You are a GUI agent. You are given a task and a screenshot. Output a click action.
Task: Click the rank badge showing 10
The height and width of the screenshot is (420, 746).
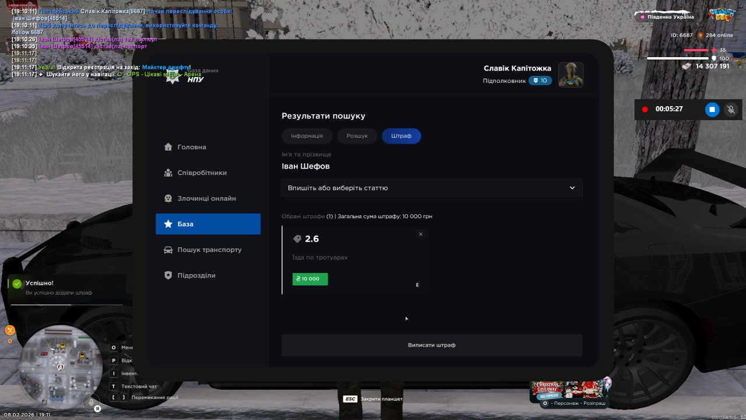click(x=540, y=80)
